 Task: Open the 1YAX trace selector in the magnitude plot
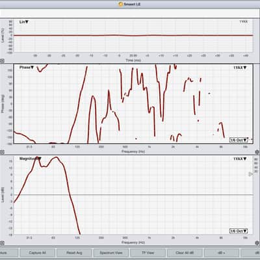pos(240,159)
